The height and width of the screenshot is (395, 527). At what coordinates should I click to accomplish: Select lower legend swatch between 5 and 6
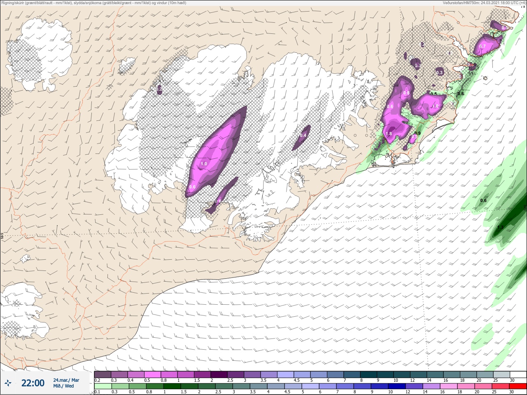tap(311, 386)
